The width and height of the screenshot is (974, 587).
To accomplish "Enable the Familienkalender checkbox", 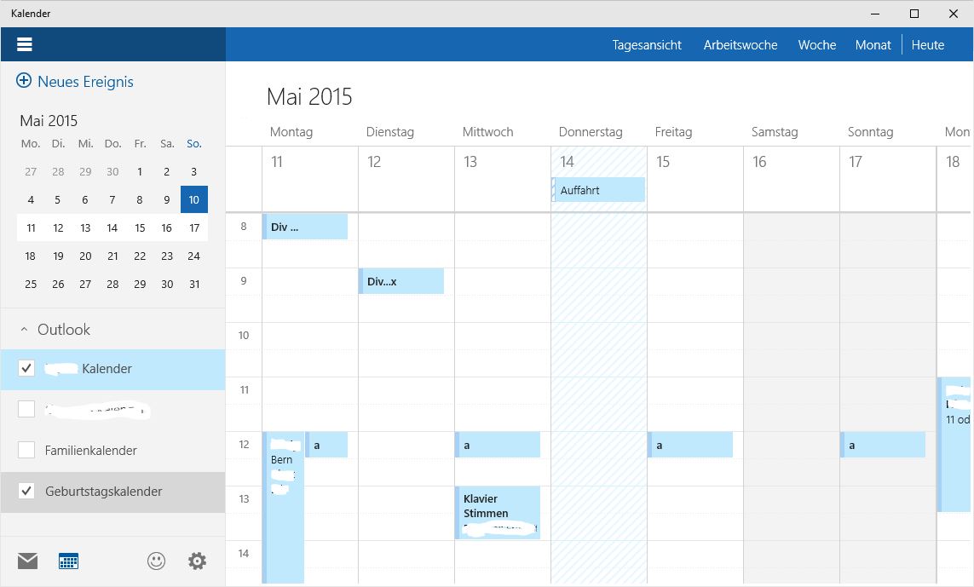I will point(26,451).
